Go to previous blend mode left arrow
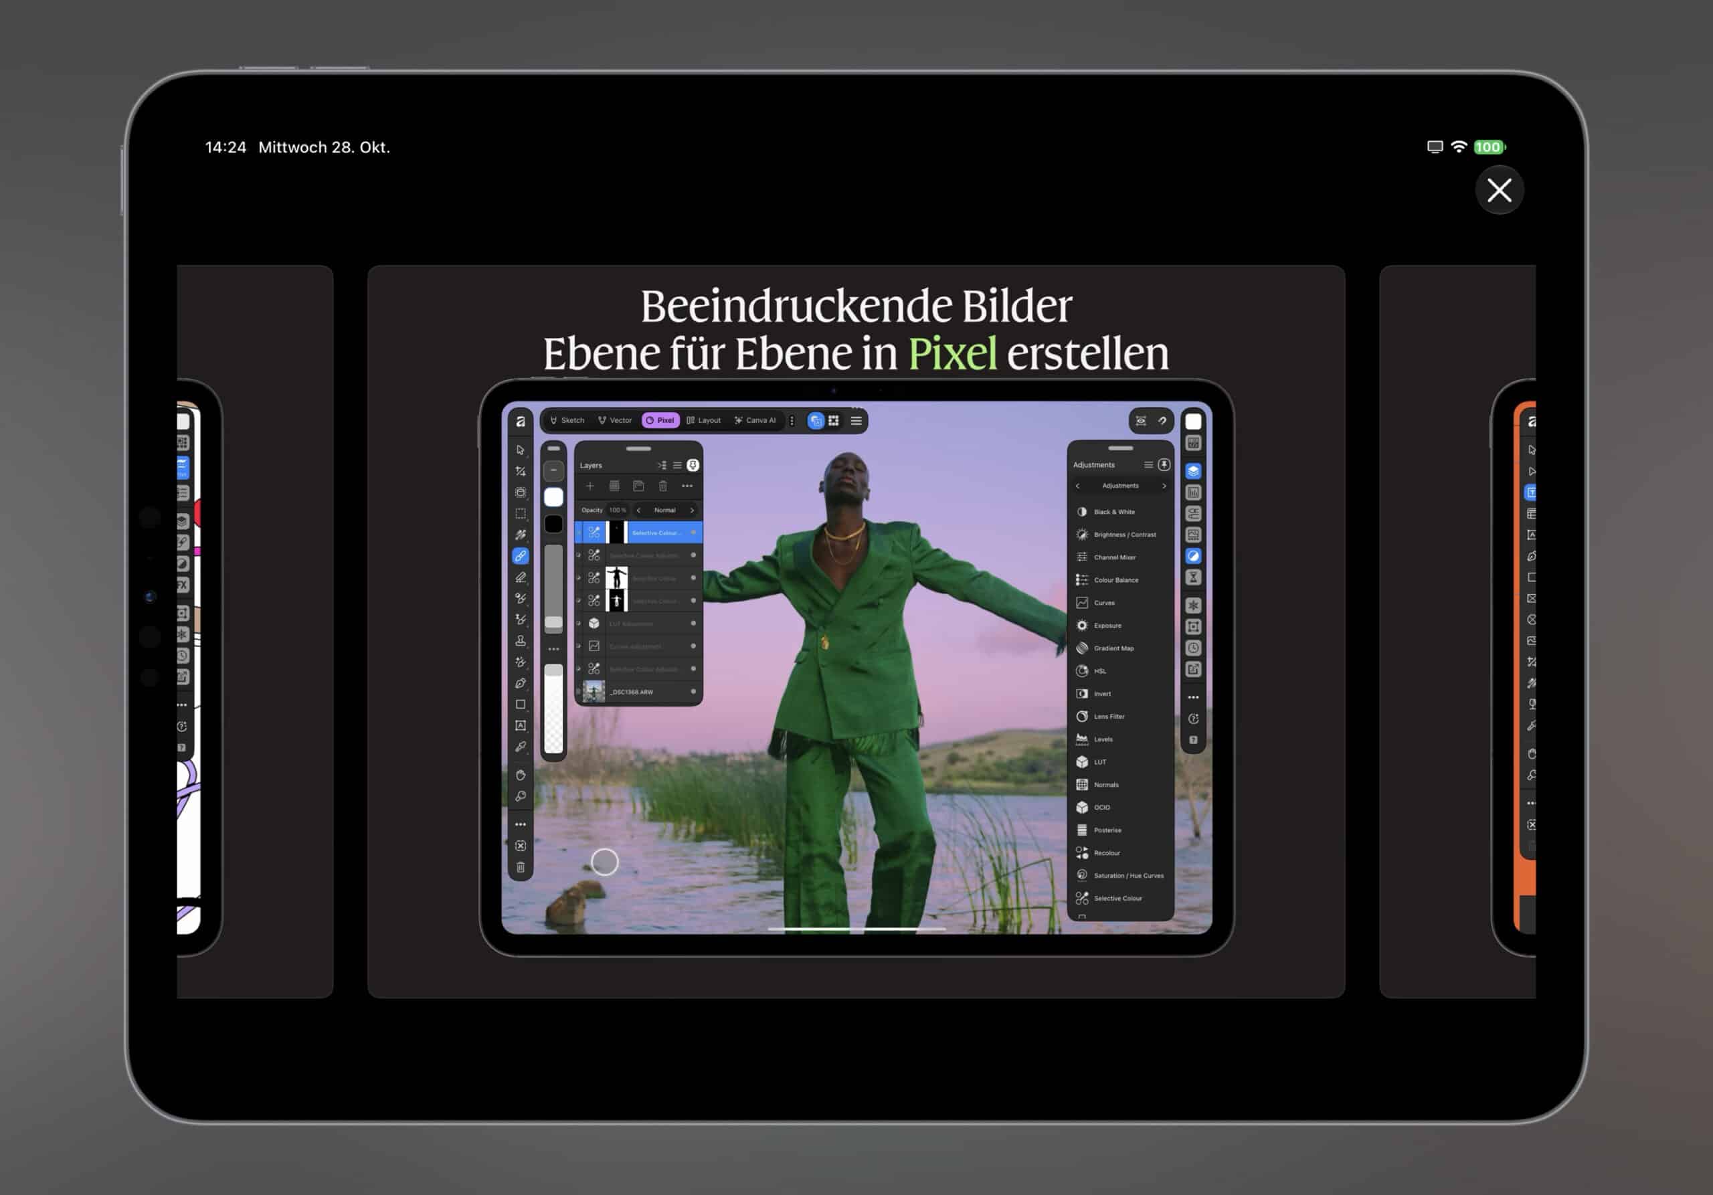1713x1195 pixels. 638,511
